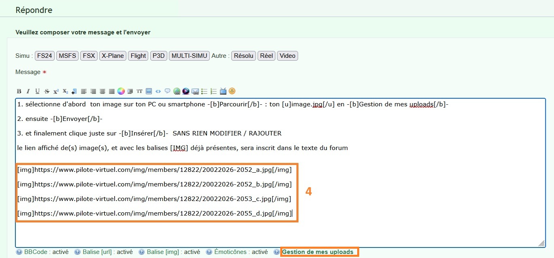
Task: Toggle bold formatting in the editor toolbar
Action: tap(19, 91)
